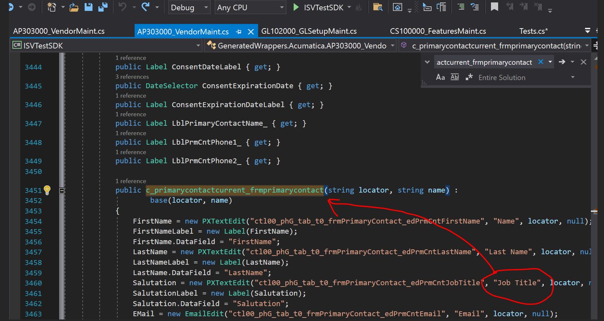The image size is (604, 321).
Task: Comment out the selected lines icon
Action: click(461, 7)
